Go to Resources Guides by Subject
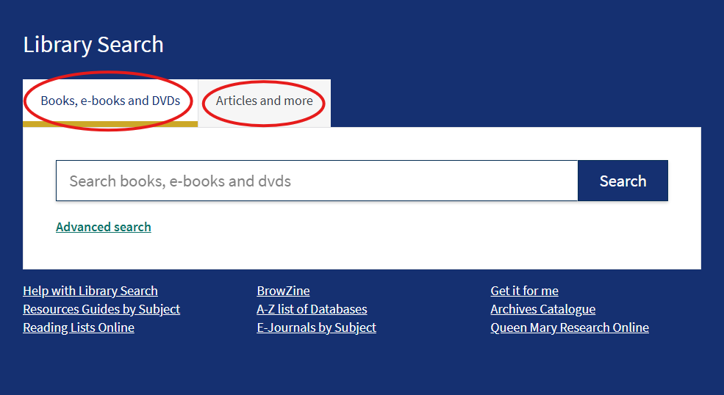724x395 pixels. click(101, 309)
